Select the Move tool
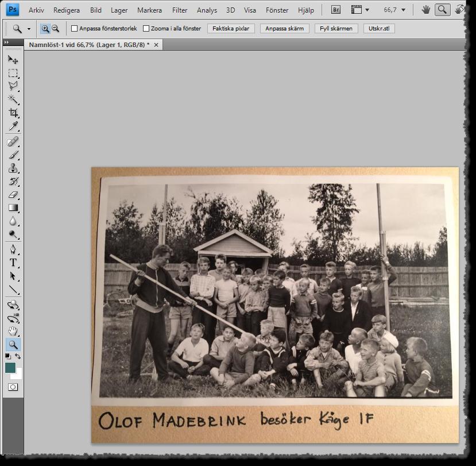 click(13, 60)
